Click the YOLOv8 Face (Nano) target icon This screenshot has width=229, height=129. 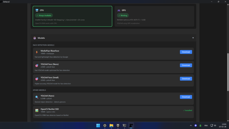[37, 65]
